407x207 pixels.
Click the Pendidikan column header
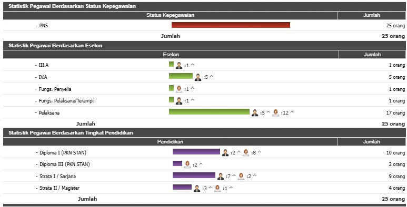point(170,142)
